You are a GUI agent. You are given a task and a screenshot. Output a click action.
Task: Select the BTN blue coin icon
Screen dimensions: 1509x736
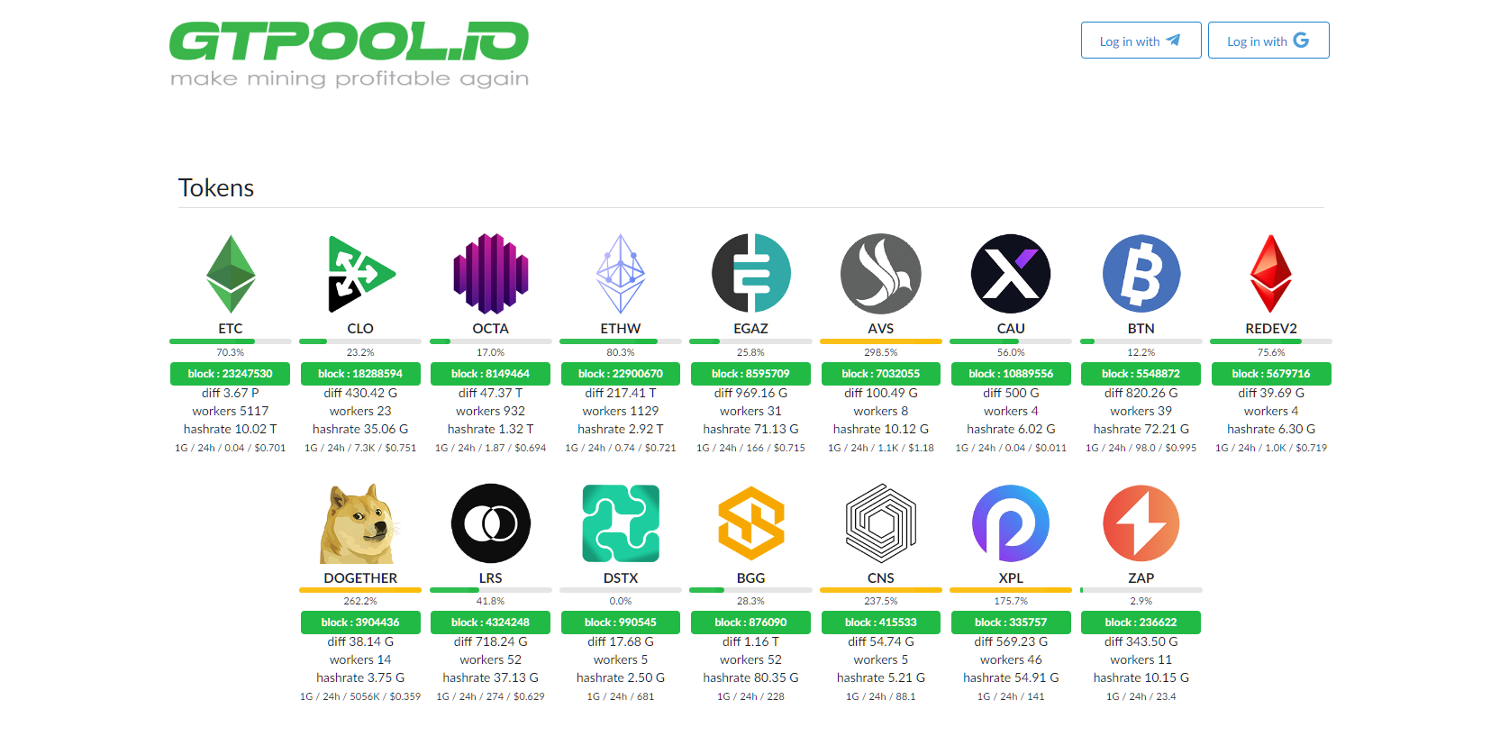[1141, 274]
